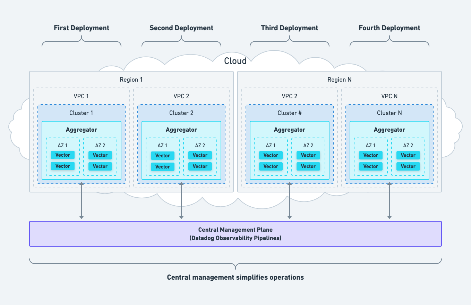The height and width of the screenshot is (305, 471).
Task: Click the top Vector icon in Cluster N AZ 2
Action: pyautogui.click(x=408, y=155)
